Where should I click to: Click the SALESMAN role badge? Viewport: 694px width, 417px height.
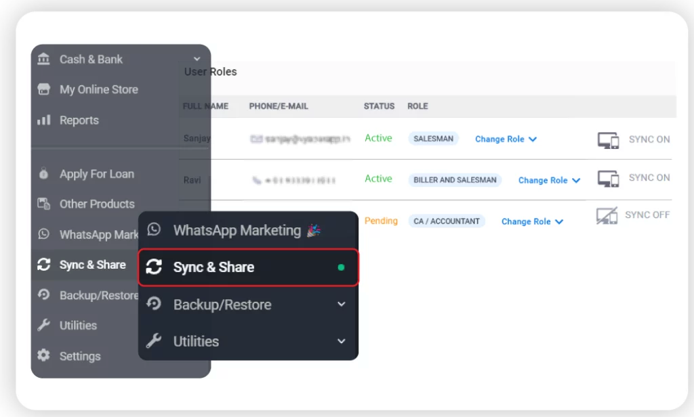[433, 139]
